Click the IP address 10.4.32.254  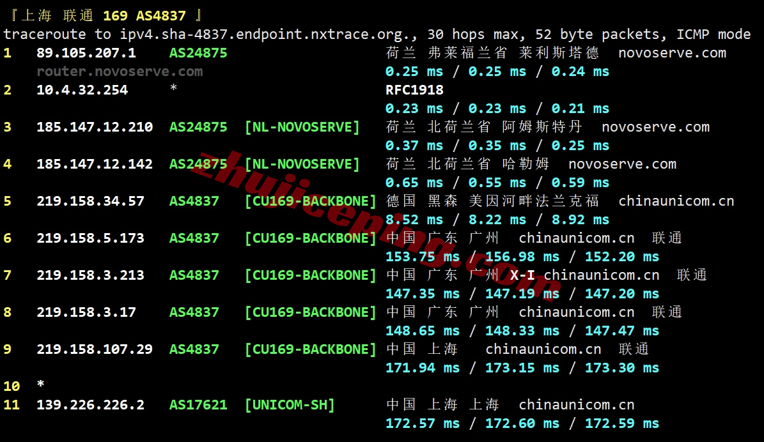point(82,90)
